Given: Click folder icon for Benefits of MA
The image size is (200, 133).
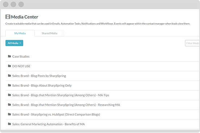Looking at the screenshot, I should pyautogui.click(x=9, y=124).
